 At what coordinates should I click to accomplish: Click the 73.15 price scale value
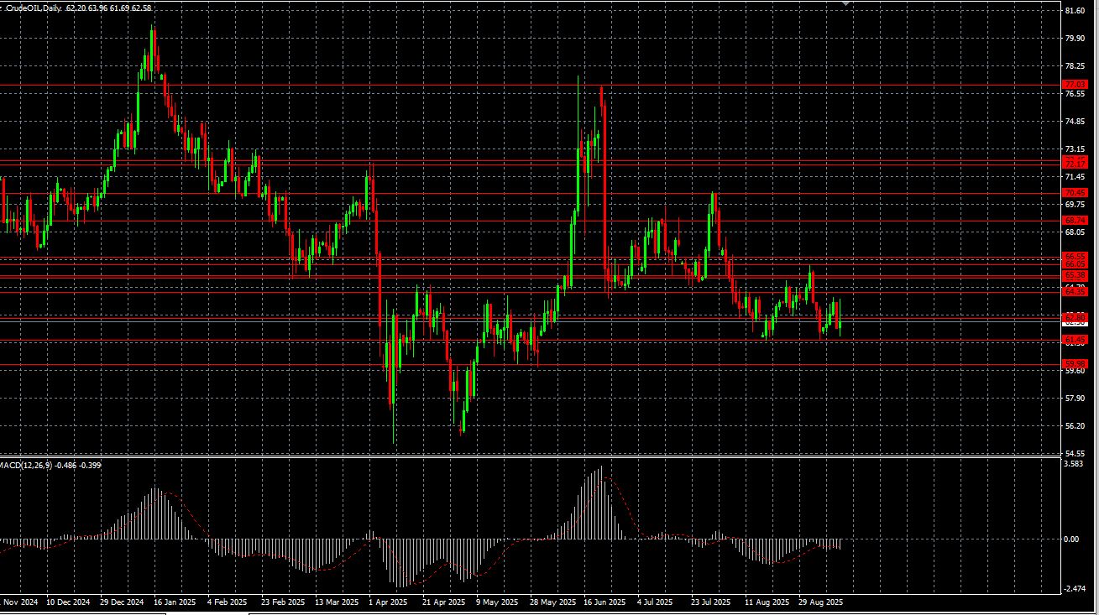1075,149
